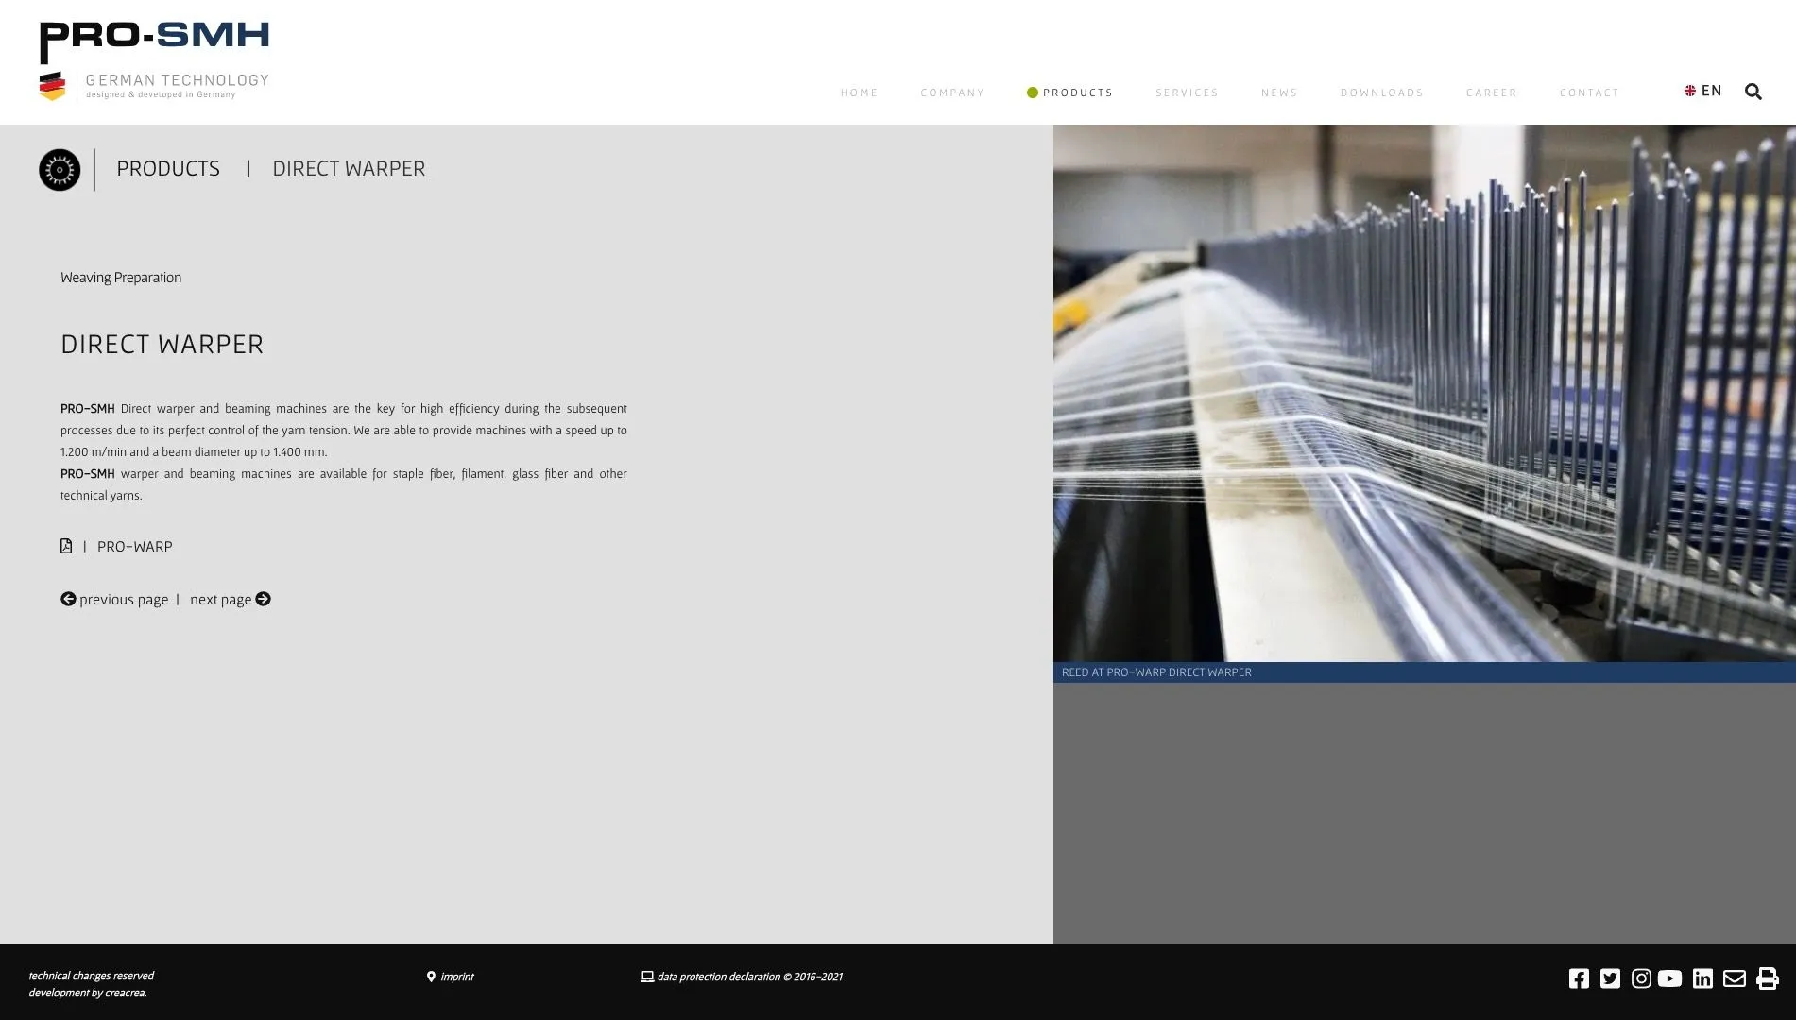Navigate to the Career page
The width and height of the screenshot is (1796, 1020).
click(x=1491, y=93)
